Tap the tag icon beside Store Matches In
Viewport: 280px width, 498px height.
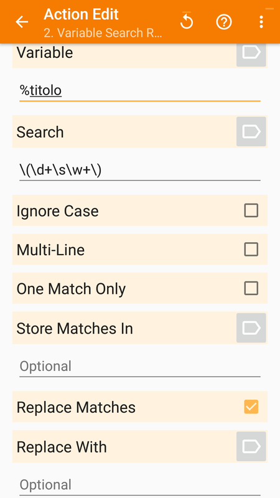tap(251, 328)
